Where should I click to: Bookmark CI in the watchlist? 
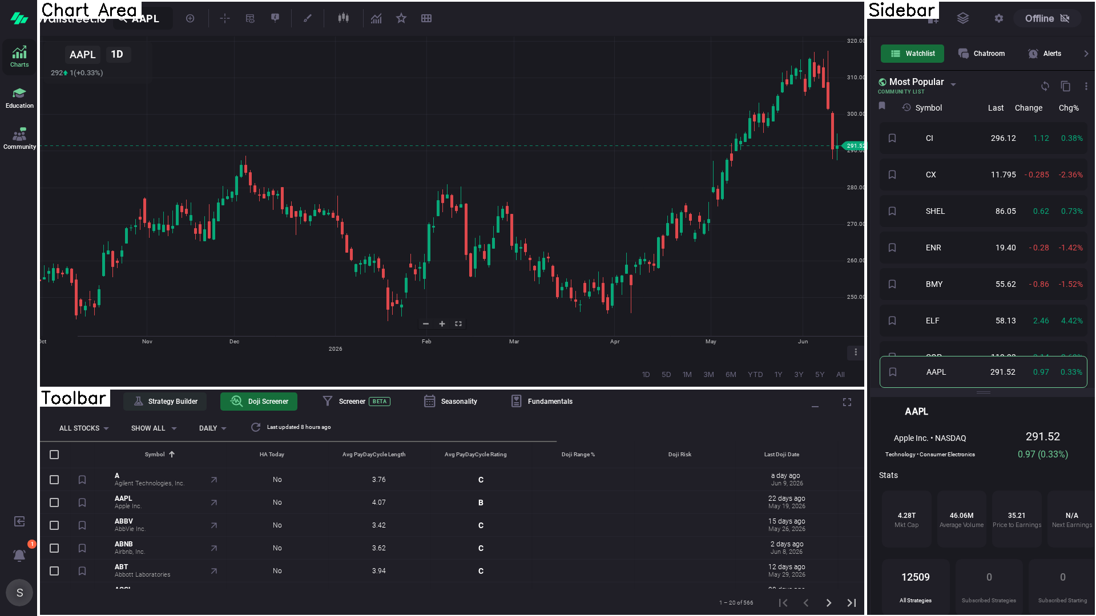pos(892,138)
